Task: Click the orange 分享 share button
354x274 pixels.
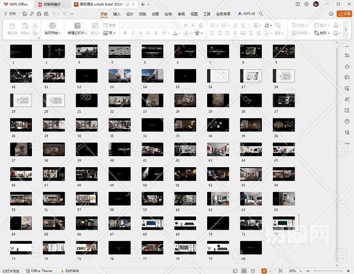Action: click(x=344, y=14)
